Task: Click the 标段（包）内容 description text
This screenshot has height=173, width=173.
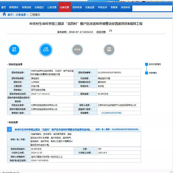Action: coord(52,139)
